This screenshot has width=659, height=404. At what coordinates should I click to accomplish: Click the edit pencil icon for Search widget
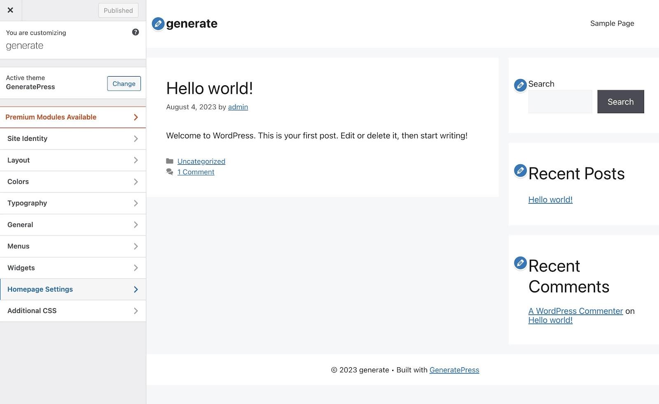click(521, 85)
